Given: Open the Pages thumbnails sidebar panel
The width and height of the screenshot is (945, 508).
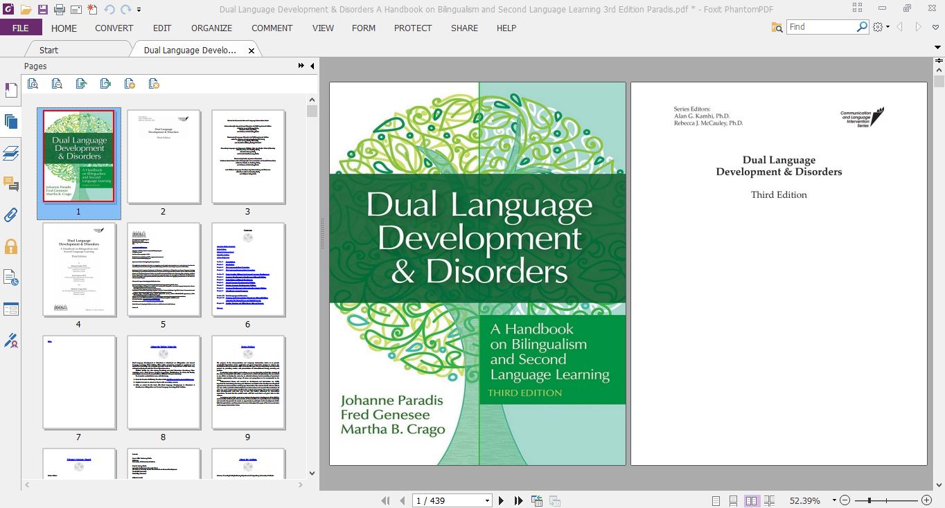Looking at the screenshot, I should [11, 122].
